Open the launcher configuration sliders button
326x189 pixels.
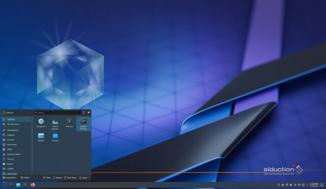coord(84,113)
